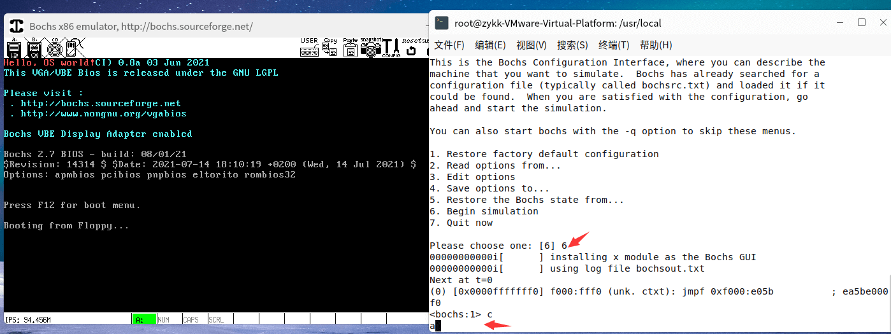Open the 视图(V) menu in terminal
This screenshot has height=334, width=891.
[532, 45]
